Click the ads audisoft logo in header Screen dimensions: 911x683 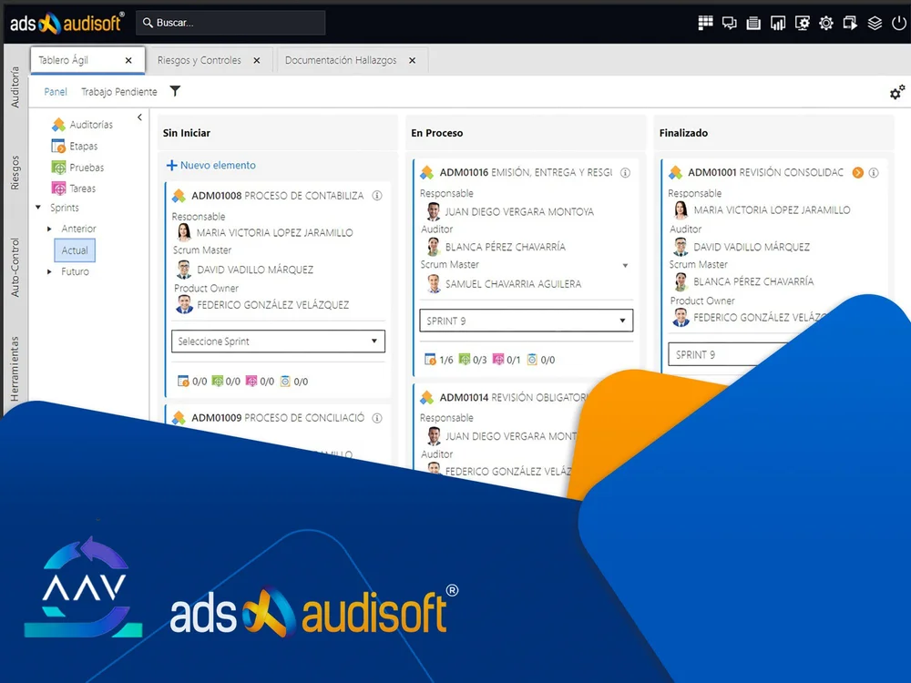click(x=67, y=23)
